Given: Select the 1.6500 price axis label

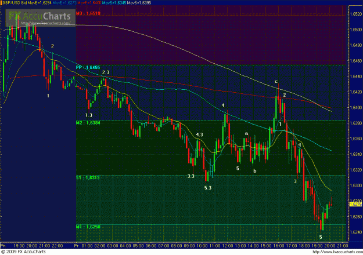Looking at the screenshot, I should point(355,30).
